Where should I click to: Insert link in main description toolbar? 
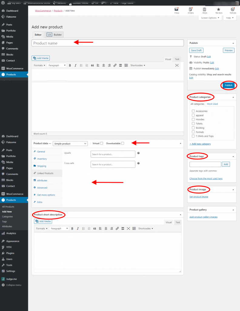pyautogui.click(x=115, y=65)
